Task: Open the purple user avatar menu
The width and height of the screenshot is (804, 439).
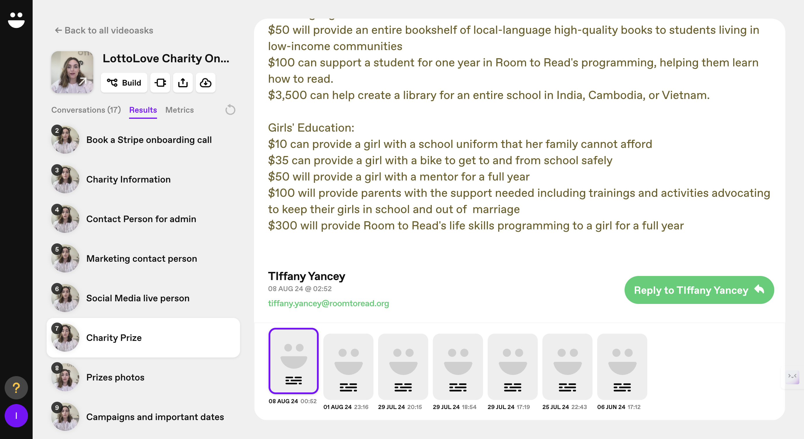Action: pos(16,416)
